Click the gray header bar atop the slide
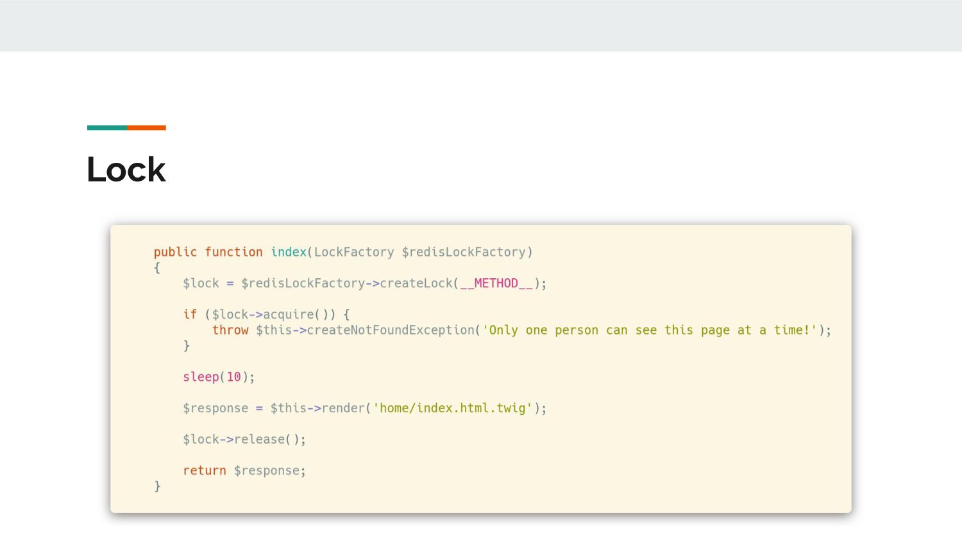The height and width of the screenshot is (541, 962). tap(481, 26)
